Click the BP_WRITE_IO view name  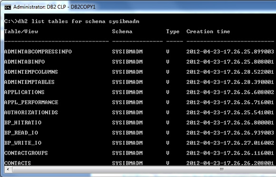(x=23, y=143)
